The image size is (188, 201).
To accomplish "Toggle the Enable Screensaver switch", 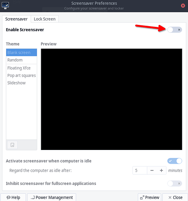I will (175, 30).
